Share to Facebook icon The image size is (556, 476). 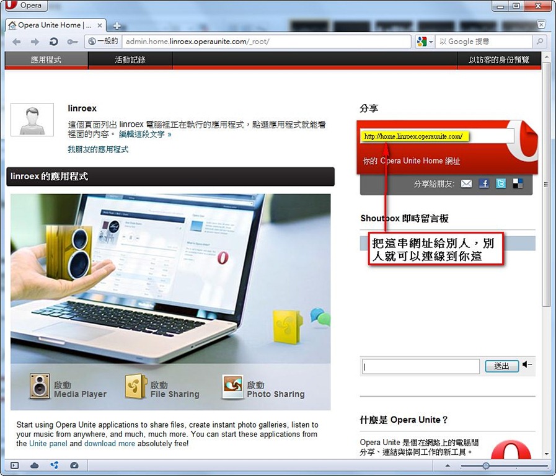tap(483, 183)
